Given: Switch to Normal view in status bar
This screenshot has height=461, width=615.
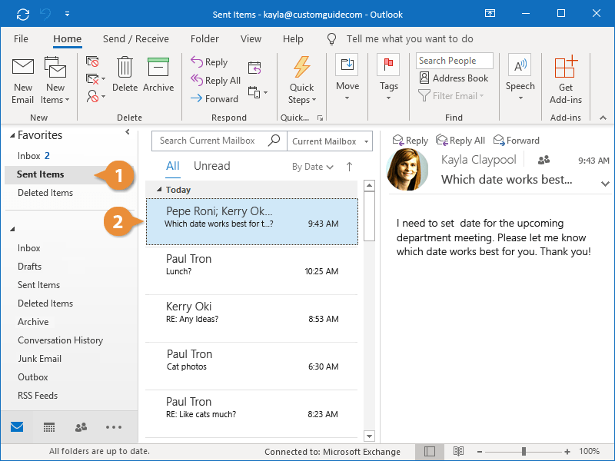Looking at the screenshot, I should [x=430, y=452].
